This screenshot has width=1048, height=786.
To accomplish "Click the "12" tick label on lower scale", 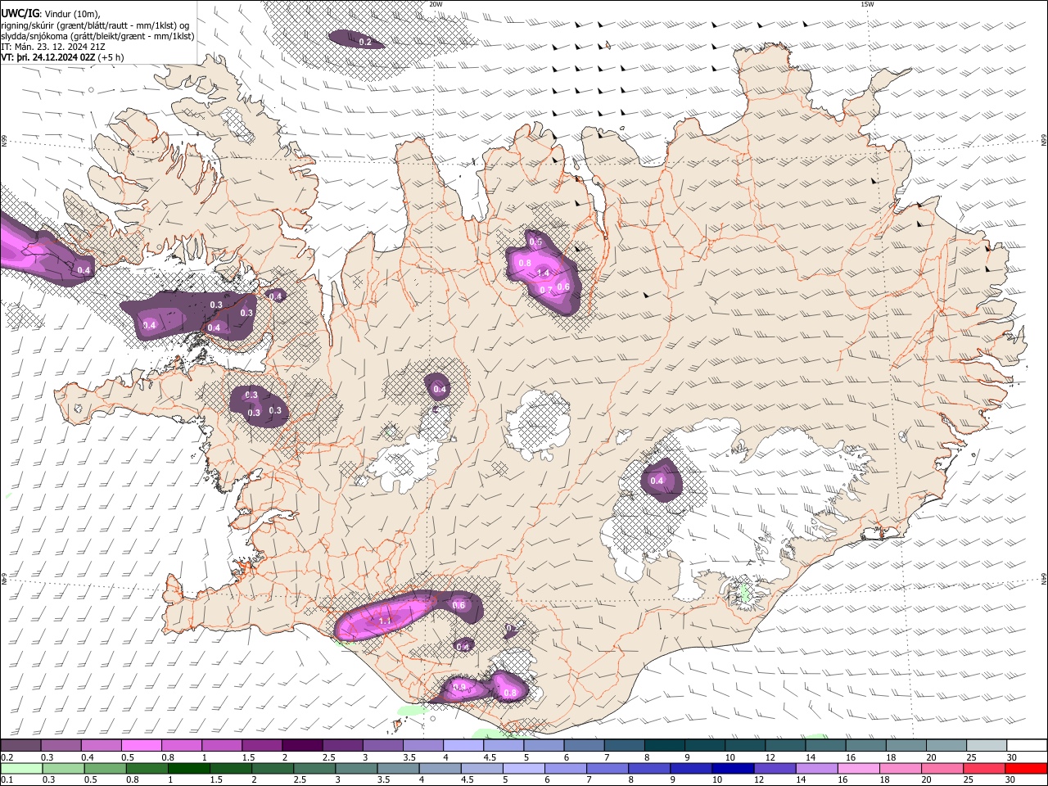I will coord(760,780).
